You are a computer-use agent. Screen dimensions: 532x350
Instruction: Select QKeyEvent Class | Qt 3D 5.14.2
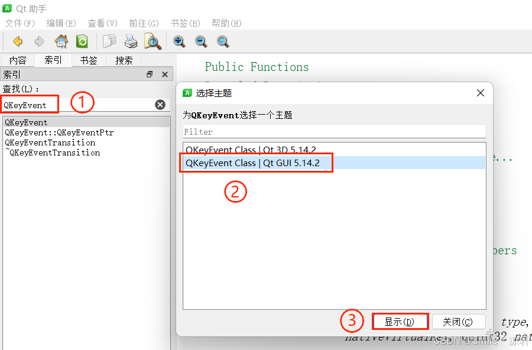click(334, 150)
